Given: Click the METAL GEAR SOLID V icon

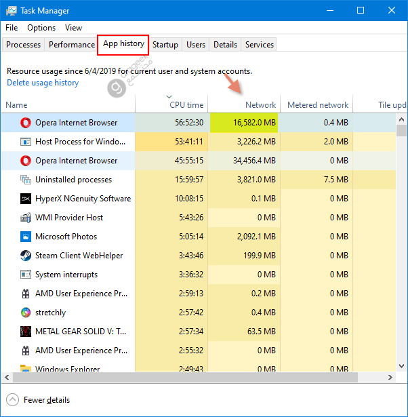Looking at the screenshot, I should tap(26, 332).
